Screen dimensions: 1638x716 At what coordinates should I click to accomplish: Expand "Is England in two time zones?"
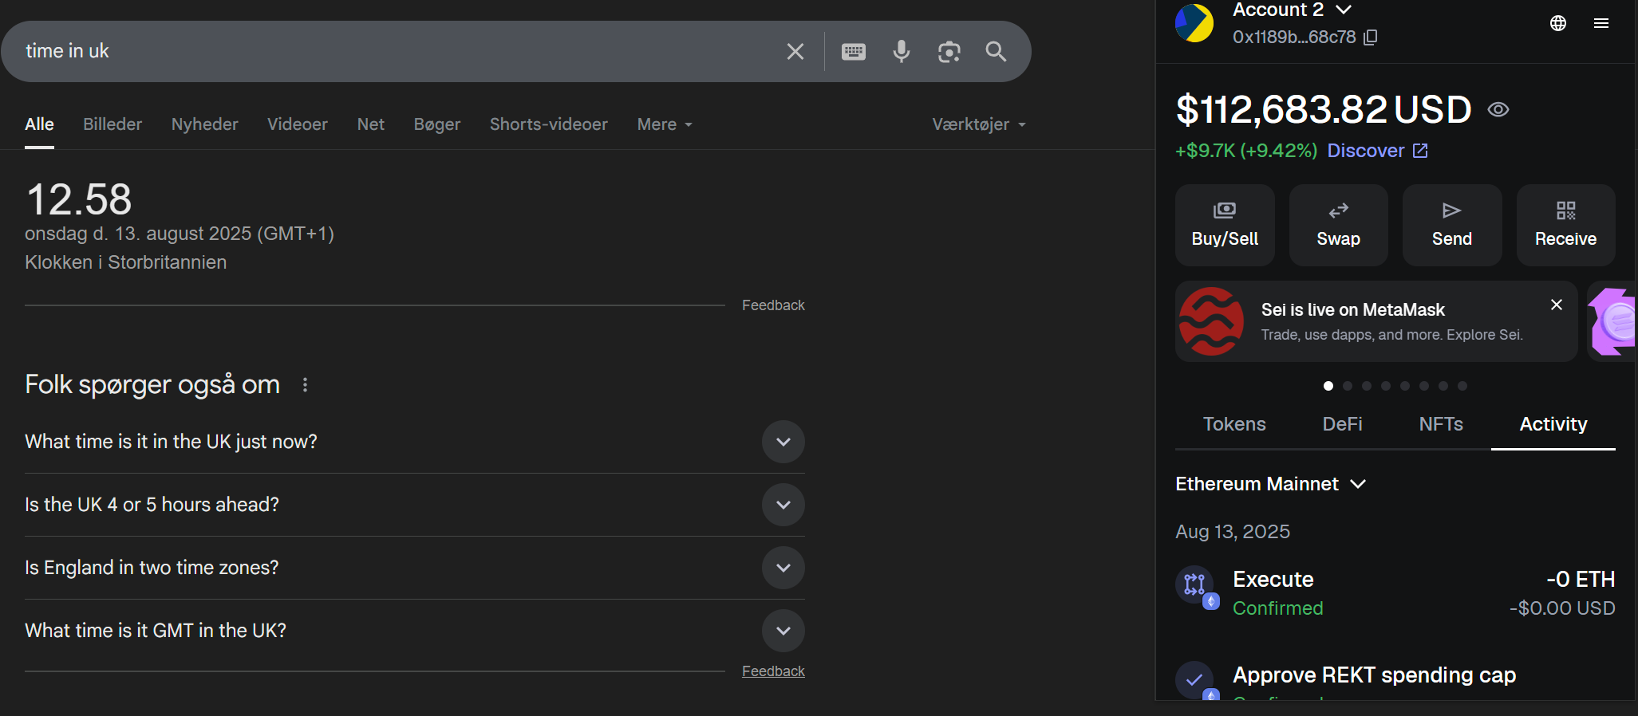tap(783, 568)
